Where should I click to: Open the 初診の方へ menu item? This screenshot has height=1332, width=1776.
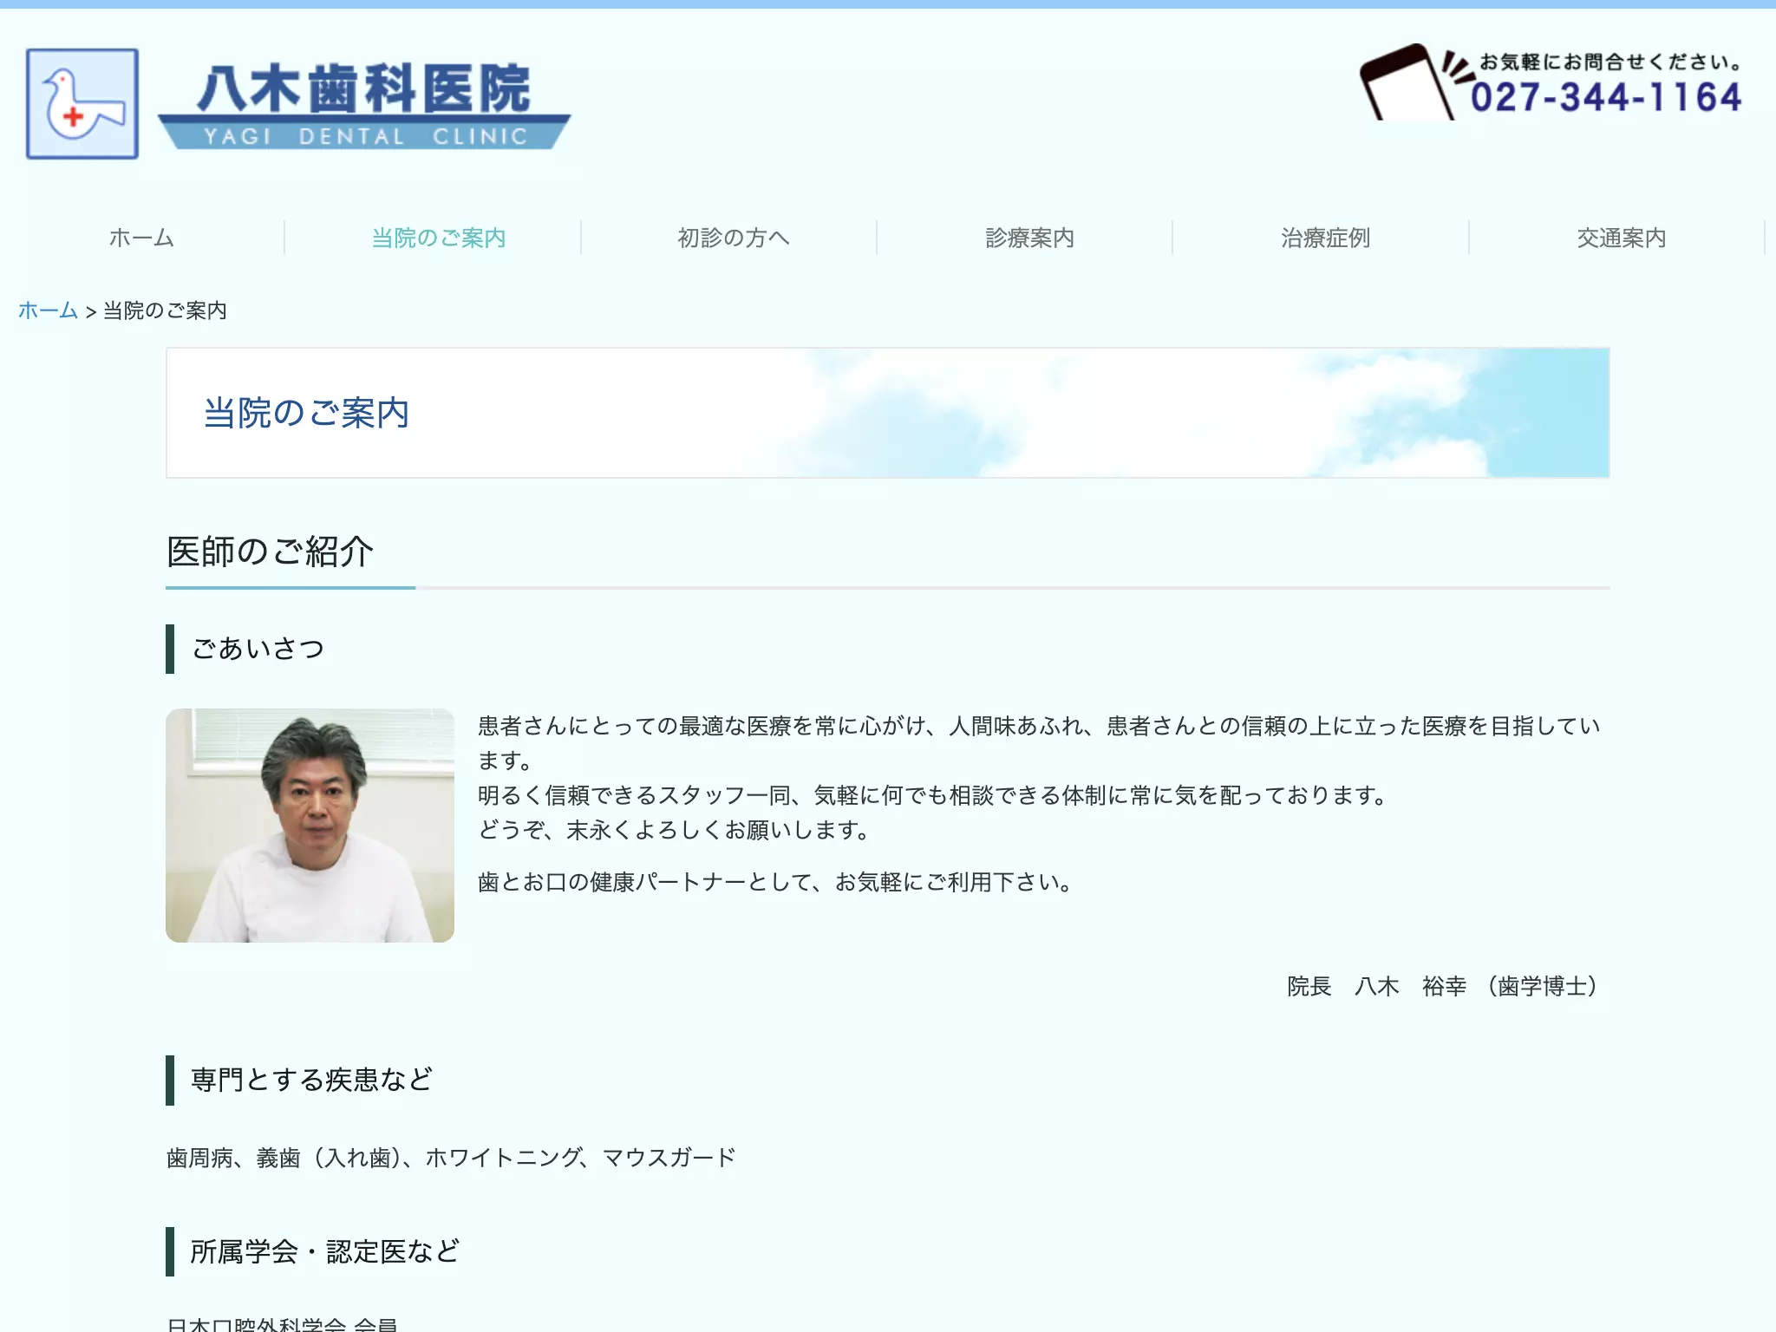tap(734, 238)
